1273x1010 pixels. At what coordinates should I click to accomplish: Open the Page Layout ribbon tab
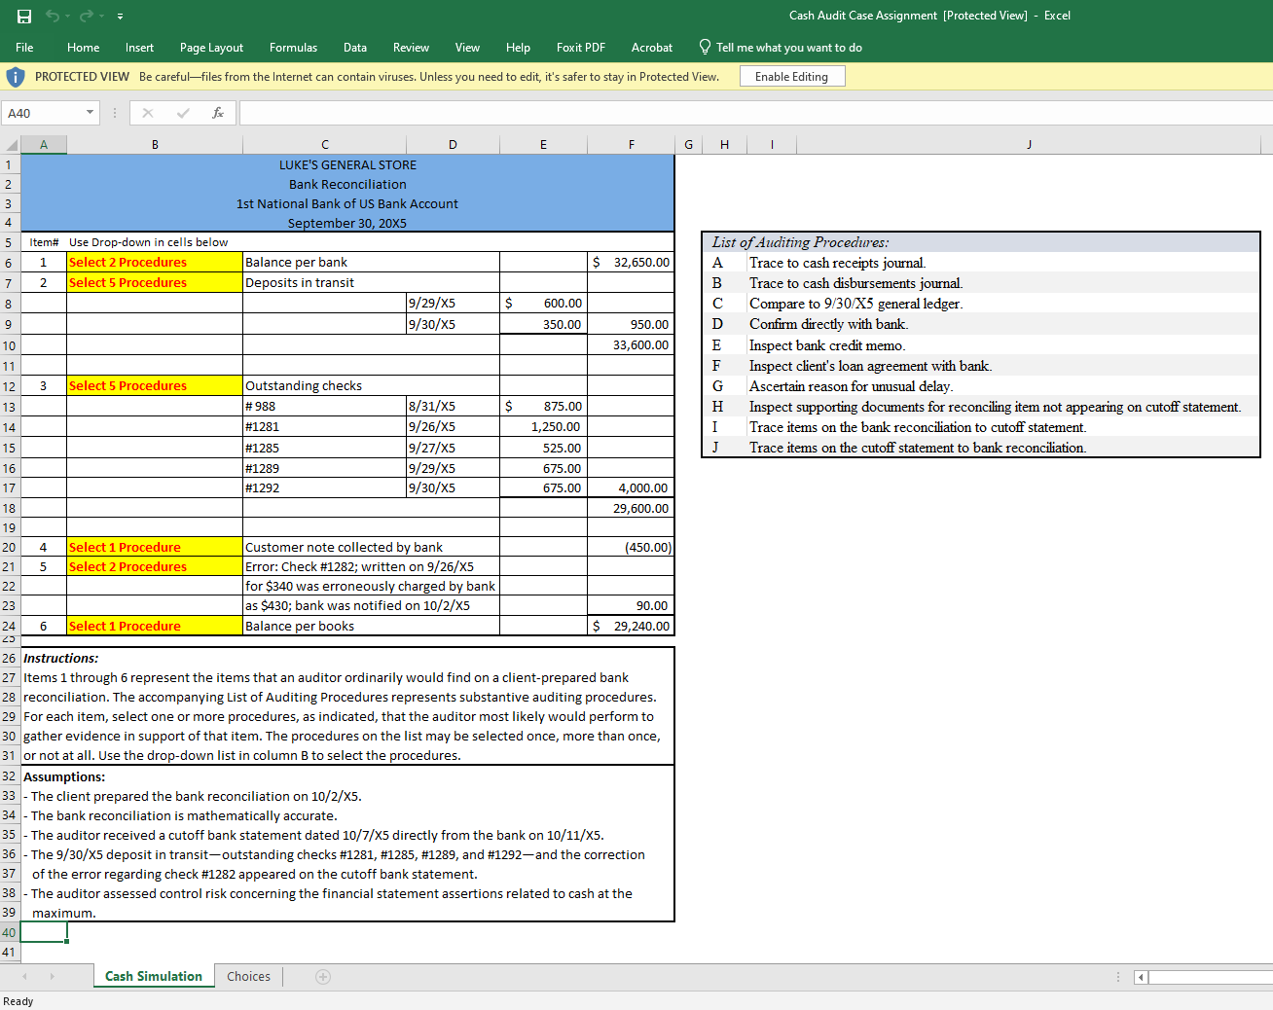211,48
